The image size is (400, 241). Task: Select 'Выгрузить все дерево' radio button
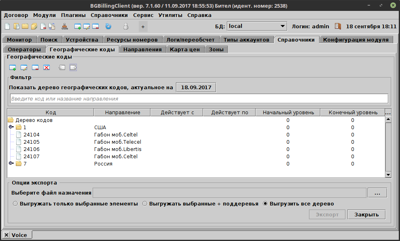point(266,203)
